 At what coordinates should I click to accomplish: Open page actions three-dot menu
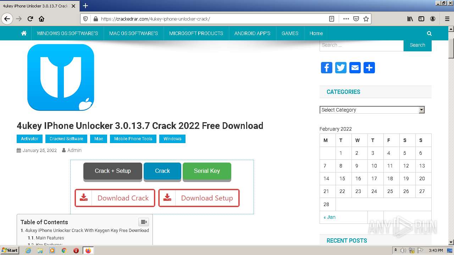point(346,19)
